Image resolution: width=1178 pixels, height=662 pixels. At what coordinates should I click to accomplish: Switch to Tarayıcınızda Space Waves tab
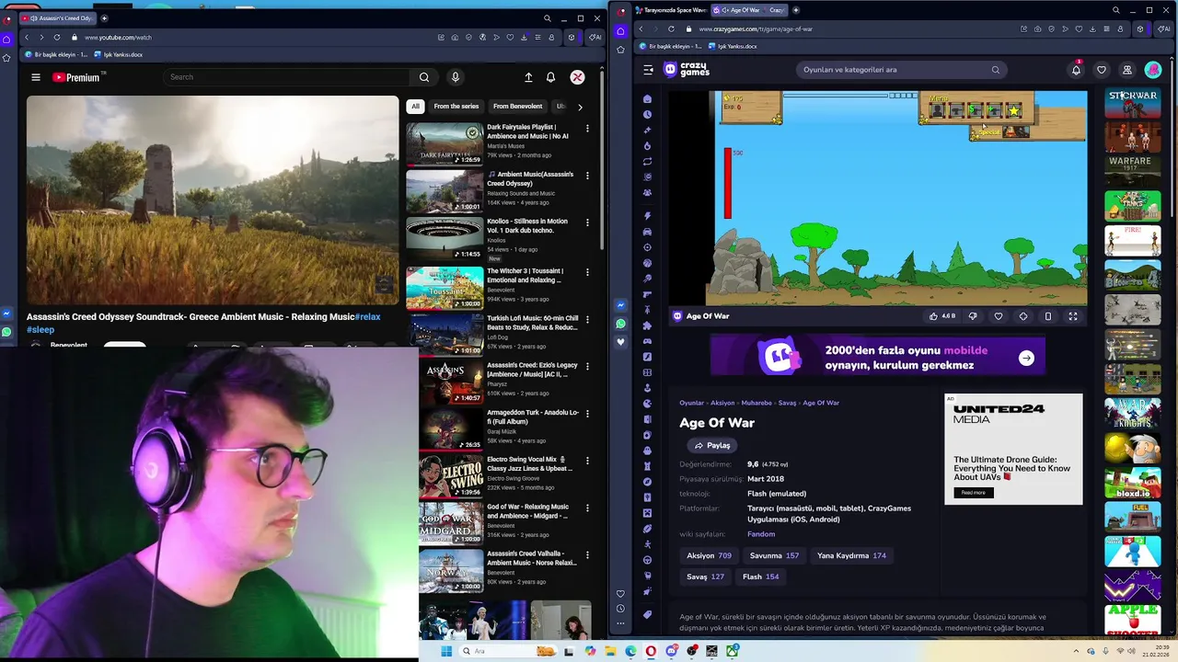pos(671,10)
